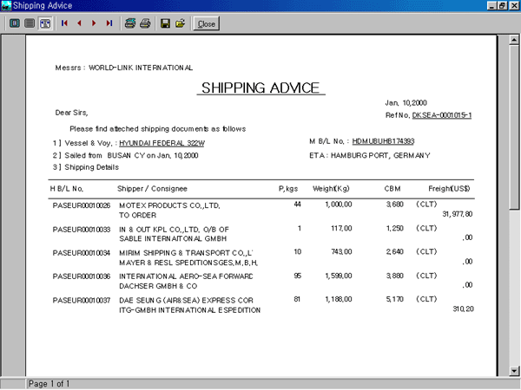Click the vertical scrollbar thumb
Image resolution: width=521 pixels, height=390 pixels.
[x=514, y=127]
